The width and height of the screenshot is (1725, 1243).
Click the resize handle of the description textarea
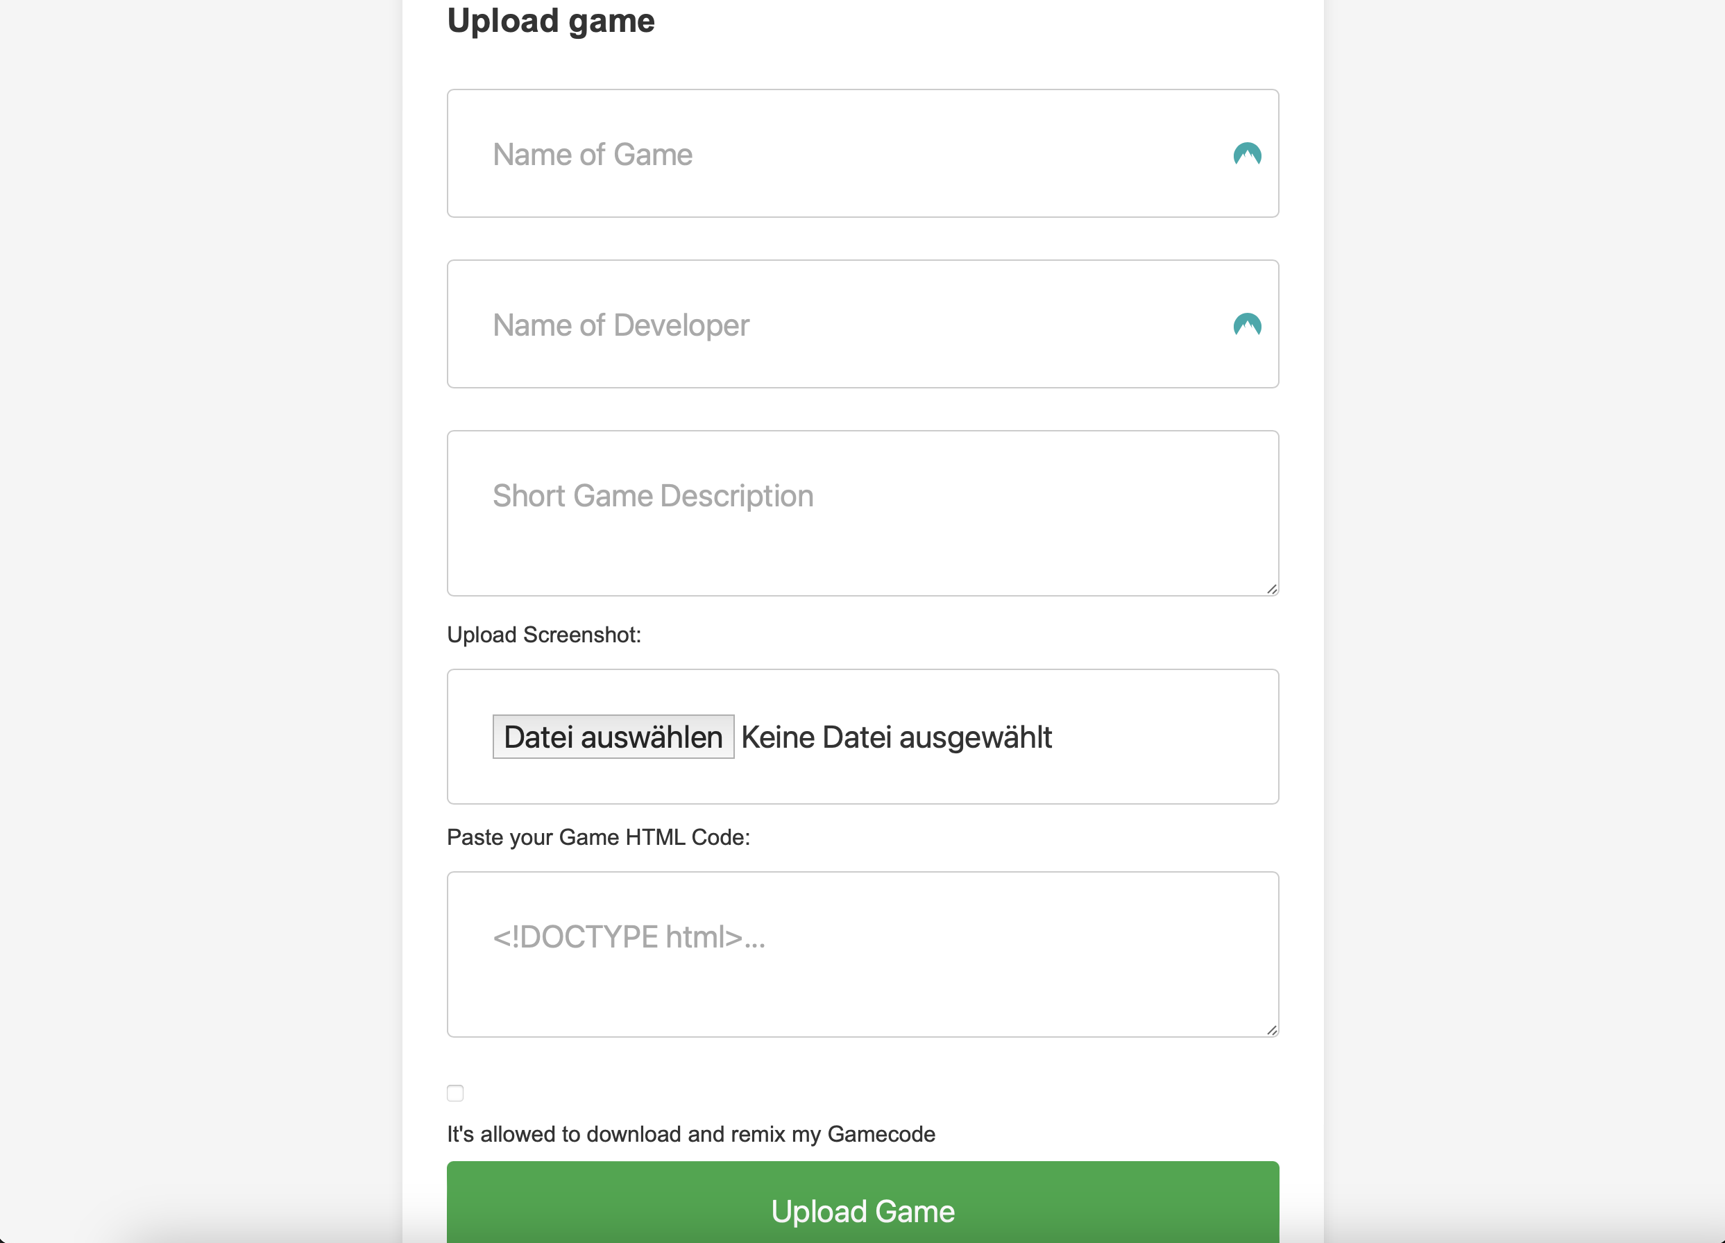click(1272, 587)
